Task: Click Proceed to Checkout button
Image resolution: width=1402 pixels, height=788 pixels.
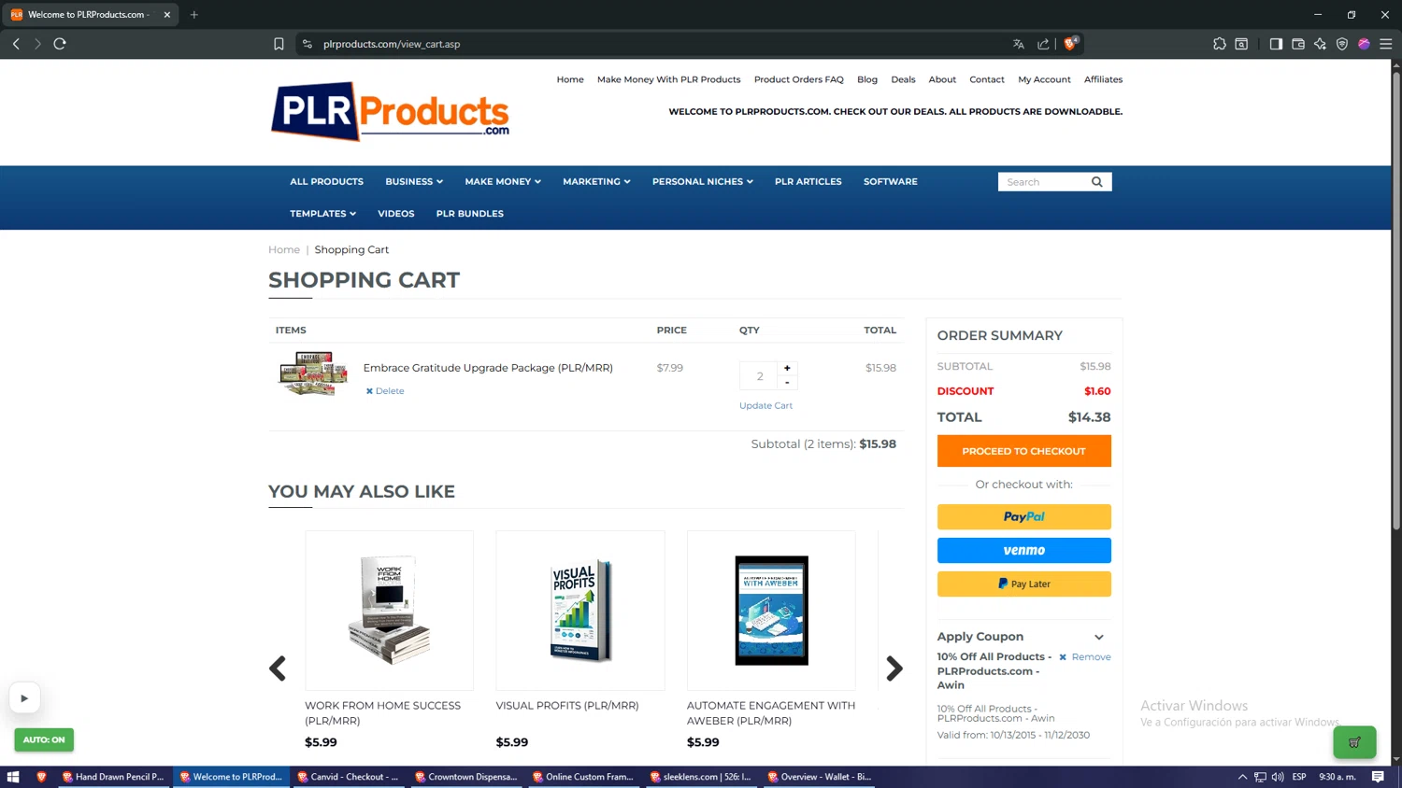Action: [x=1023, y=451]
